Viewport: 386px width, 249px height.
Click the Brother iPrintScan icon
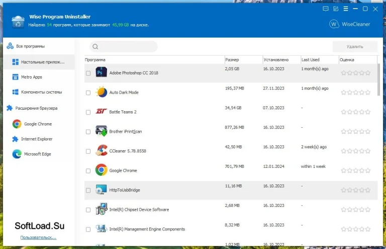tap(101, 131)
